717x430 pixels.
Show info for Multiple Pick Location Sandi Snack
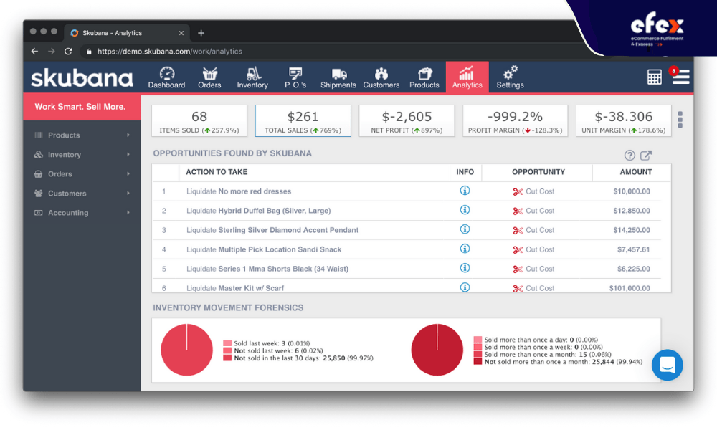point(465,249)
